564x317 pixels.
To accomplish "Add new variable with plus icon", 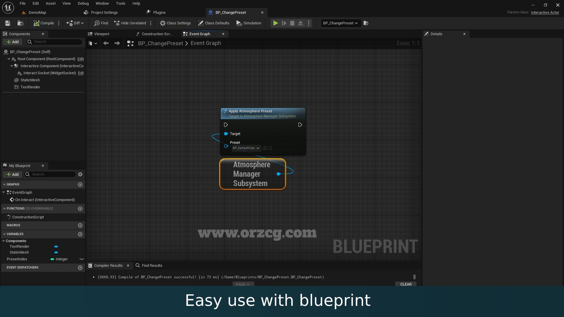I will [80, 234].
